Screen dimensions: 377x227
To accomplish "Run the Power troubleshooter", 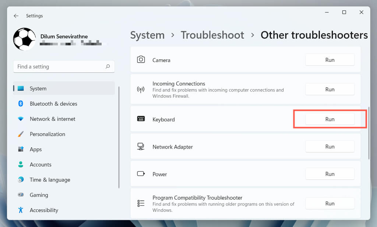I will point(330,174).
